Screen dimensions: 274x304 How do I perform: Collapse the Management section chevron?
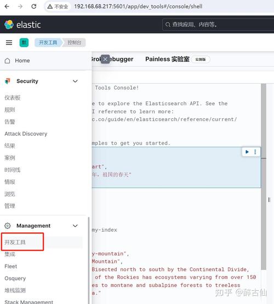click(75, 226)
